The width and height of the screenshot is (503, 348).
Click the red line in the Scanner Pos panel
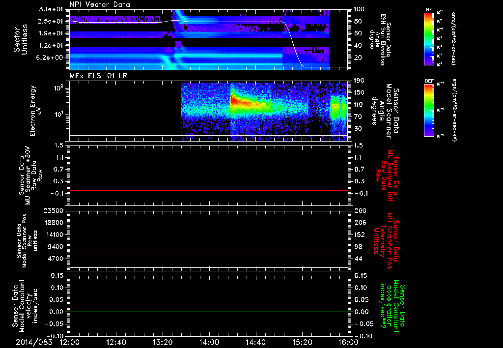(x=209, y=250)
